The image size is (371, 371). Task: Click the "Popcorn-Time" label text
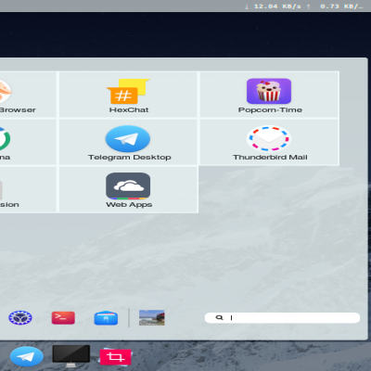(270, 109)
